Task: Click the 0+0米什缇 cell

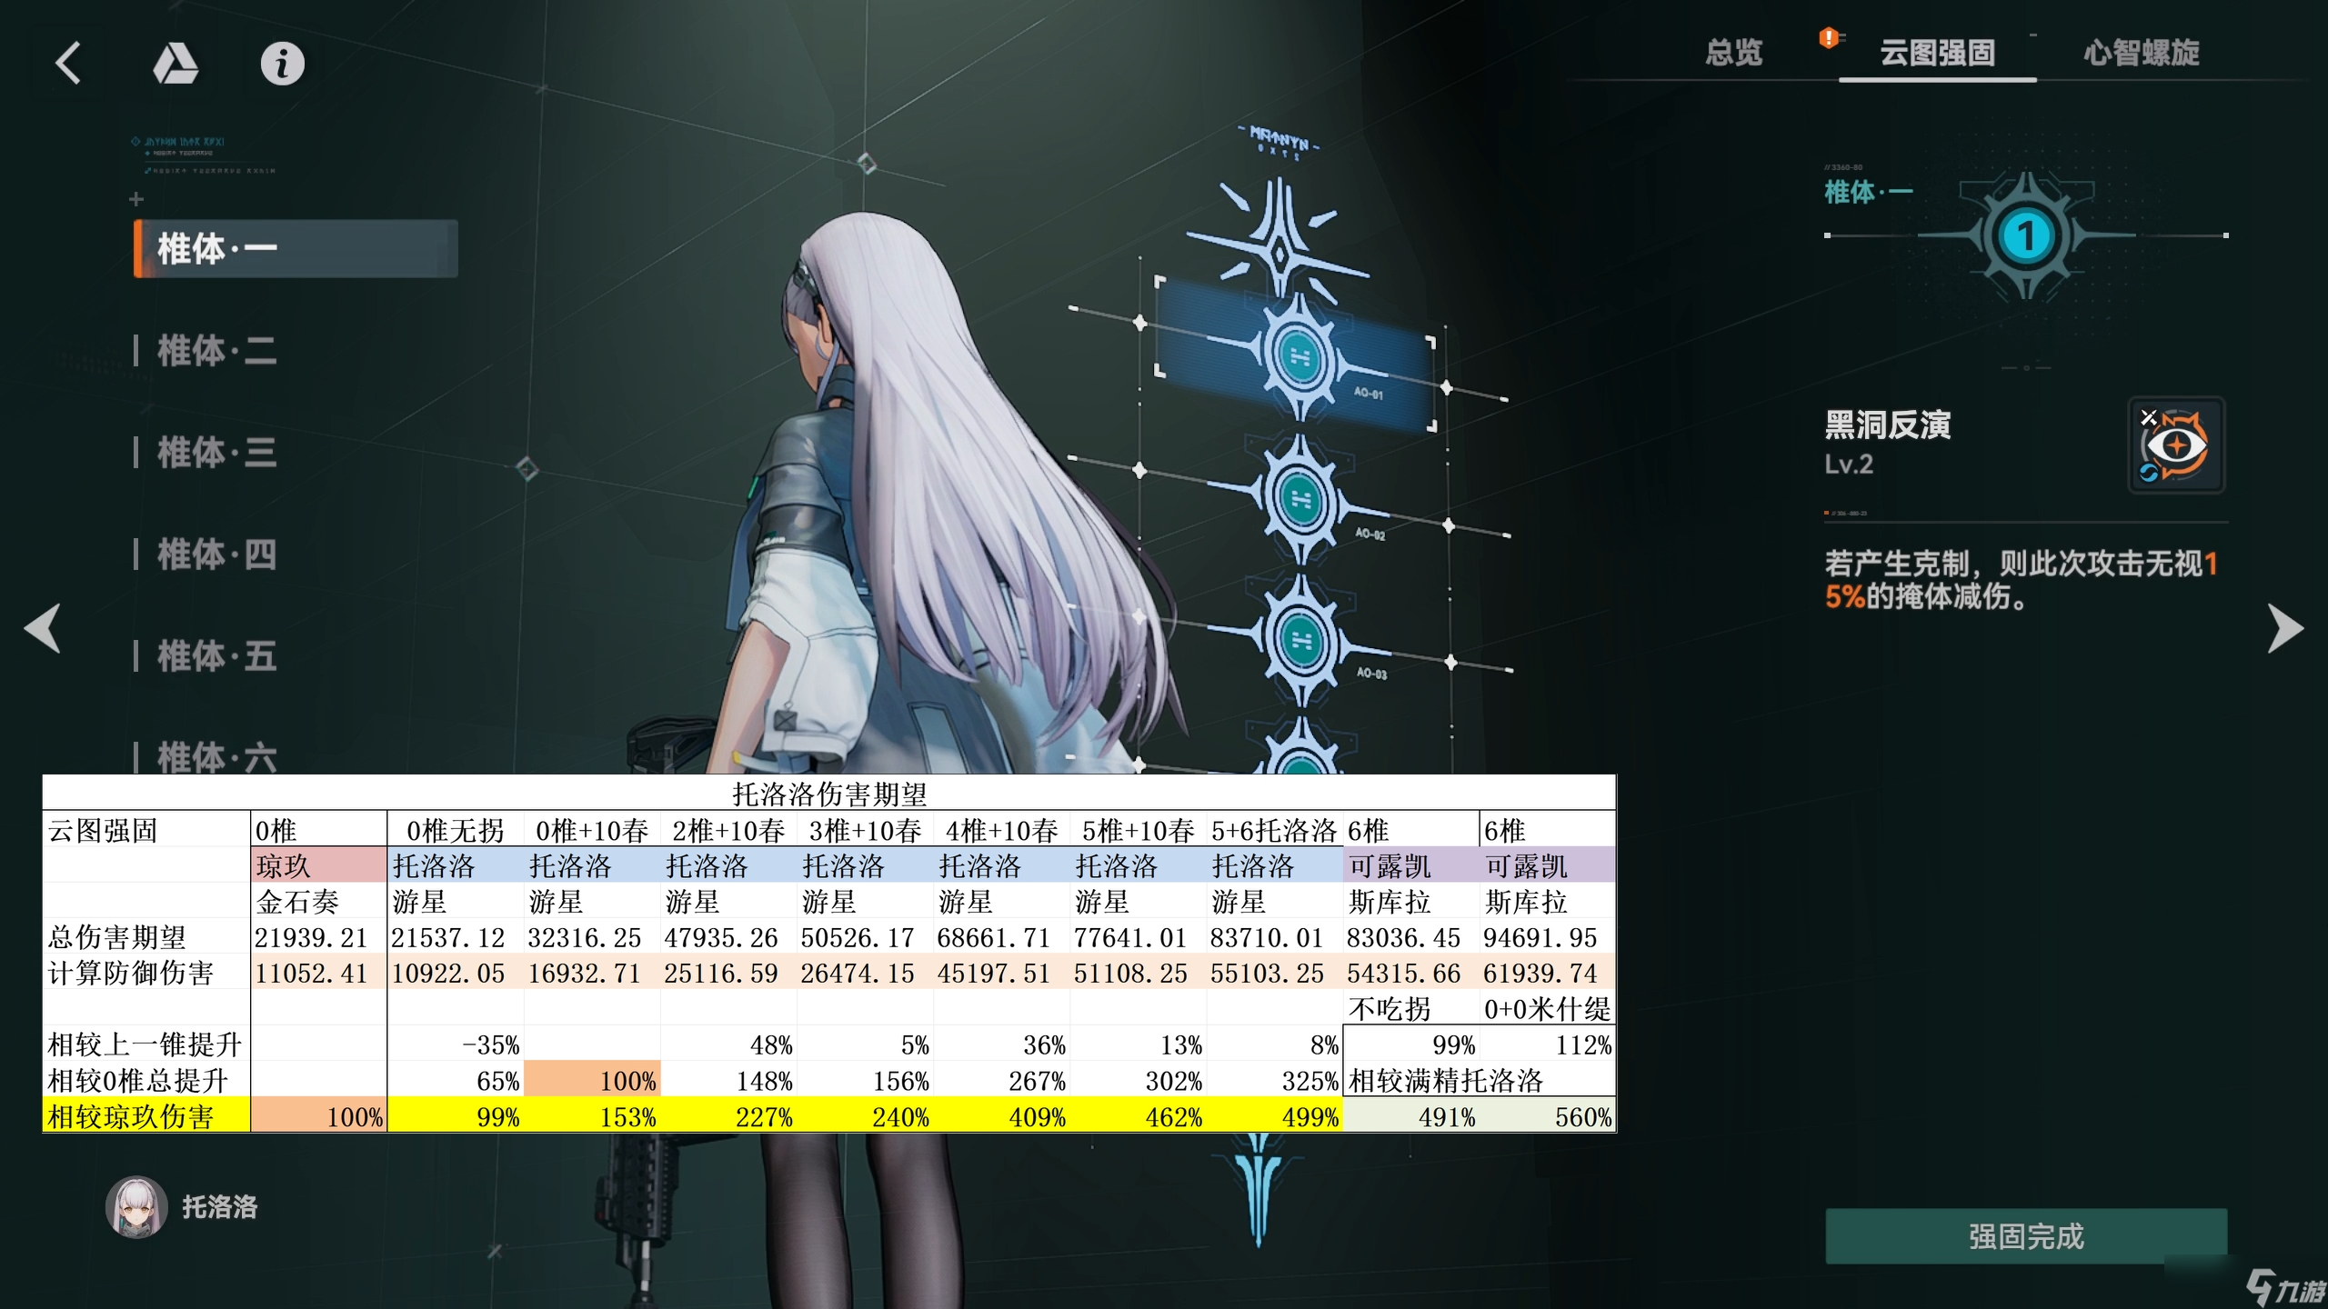Action: point(1547,1009)
